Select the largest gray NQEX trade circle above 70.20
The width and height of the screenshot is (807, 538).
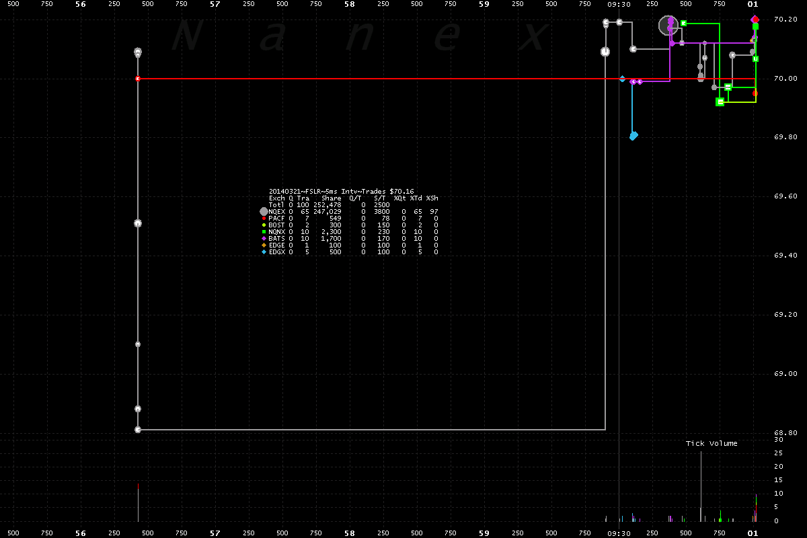click(x=668, y=26)
